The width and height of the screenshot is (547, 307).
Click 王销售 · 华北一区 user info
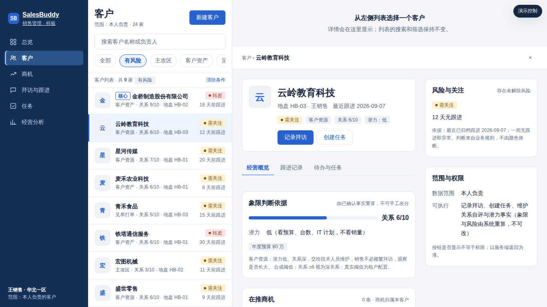[x=27, y=290]
